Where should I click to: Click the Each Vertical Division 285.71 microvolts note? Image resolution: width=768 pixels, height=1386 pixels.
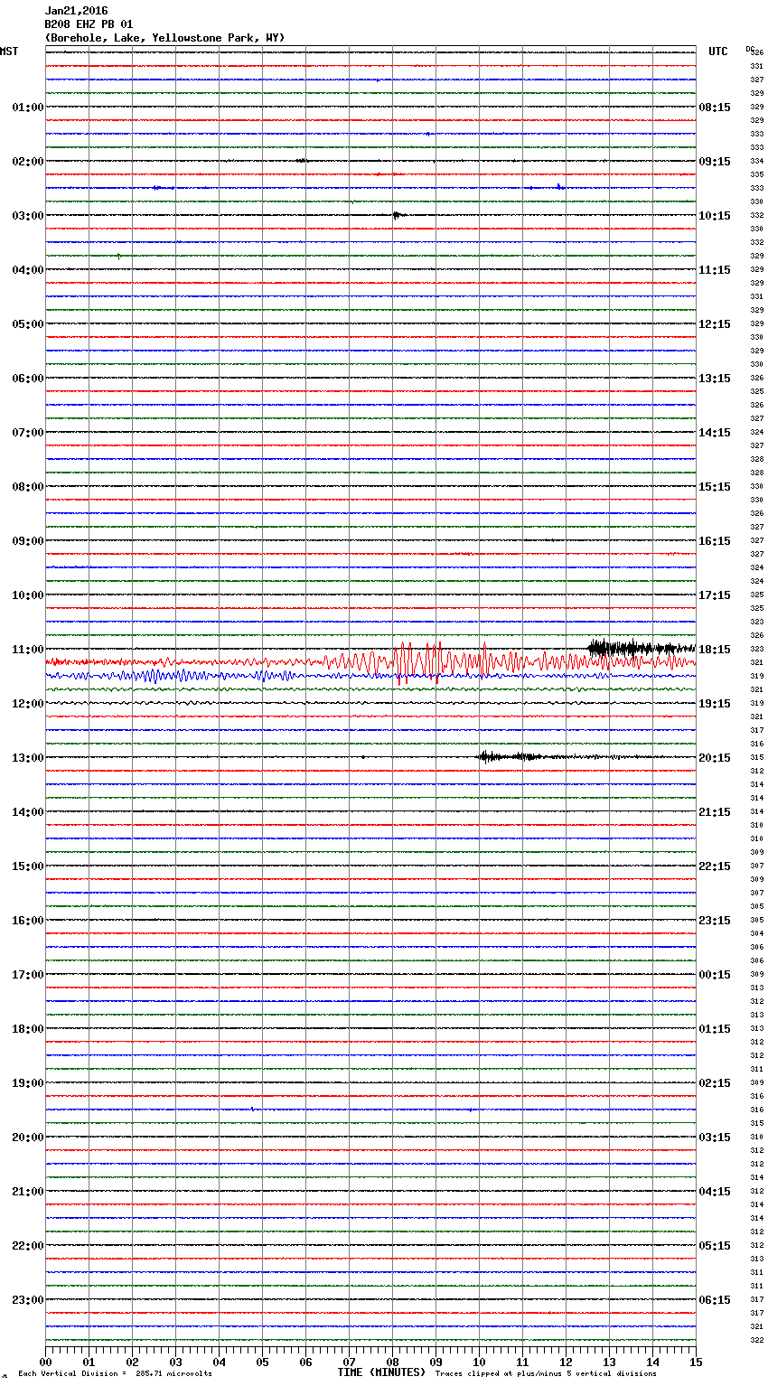pyautogui.click(x=115, y=1373)
